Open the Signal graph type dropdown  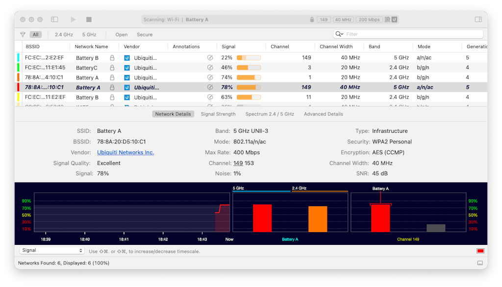52,250
